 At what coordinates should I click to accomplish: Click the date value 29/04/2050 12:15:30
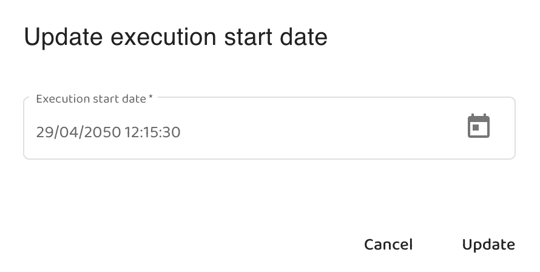point(108,132)
